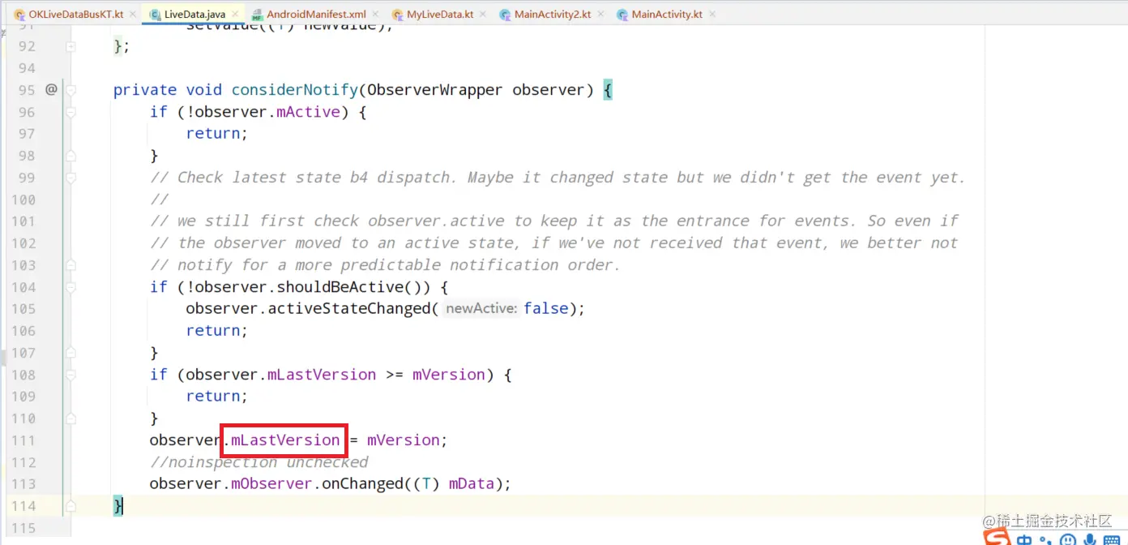Click mActive in the line 96 condition

pyautogui.click(x=308, y=112)
